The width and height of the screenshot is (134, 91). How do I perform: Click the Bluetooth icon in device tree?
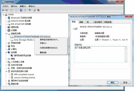(x=9, y=18)
